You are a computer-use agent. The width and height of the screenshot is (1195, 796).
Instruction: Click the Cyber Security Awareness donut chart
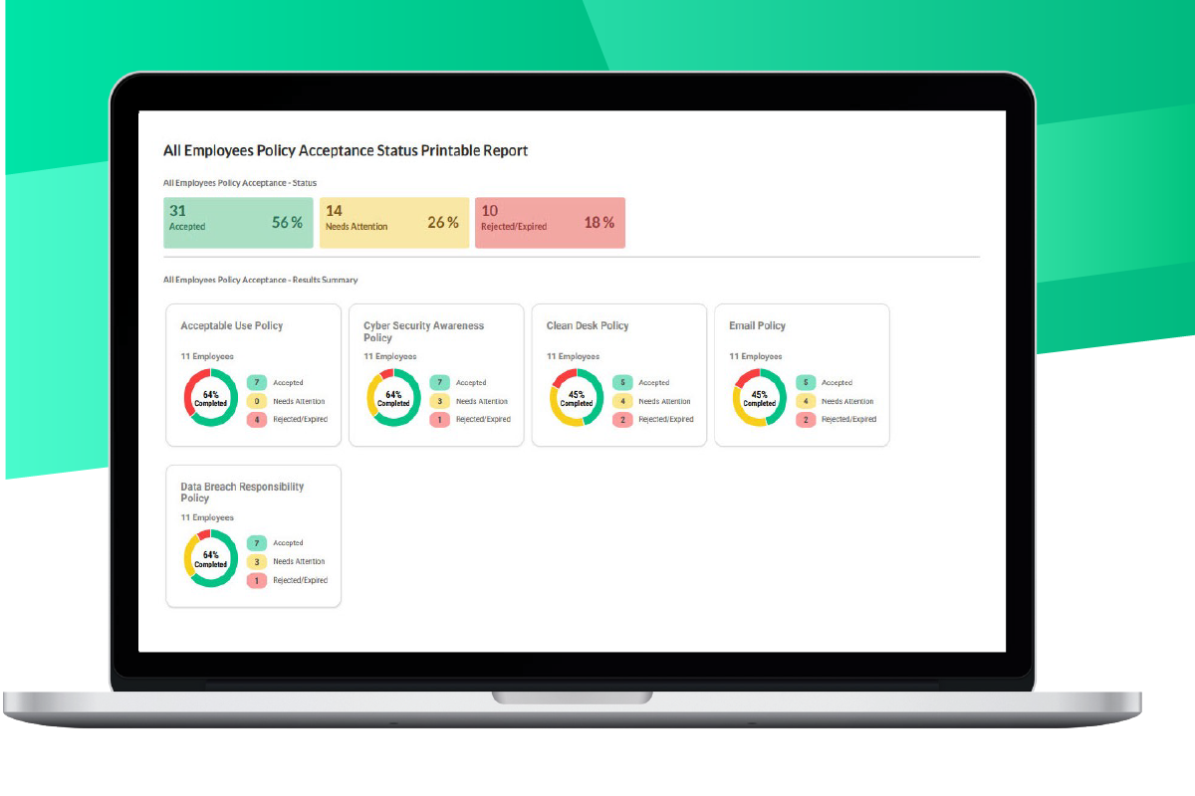coord(393,398)
